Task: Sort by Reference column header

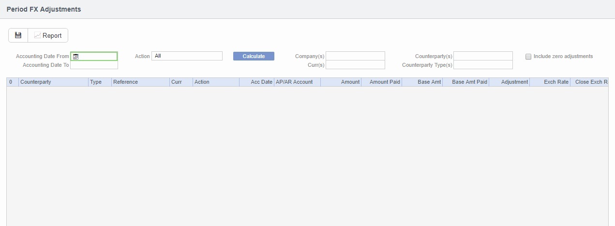Action: pyautogui.click(x=140, y=82)
